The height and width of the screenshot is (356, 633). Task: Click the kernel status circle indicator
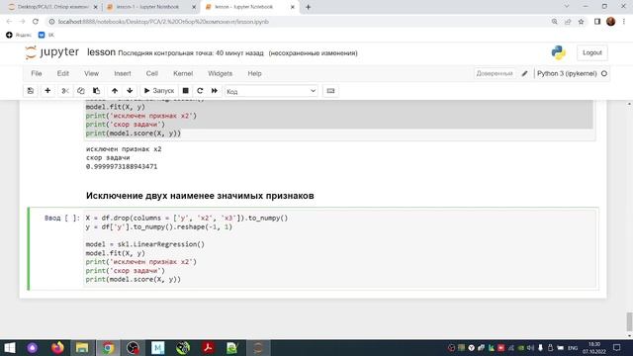604,73
